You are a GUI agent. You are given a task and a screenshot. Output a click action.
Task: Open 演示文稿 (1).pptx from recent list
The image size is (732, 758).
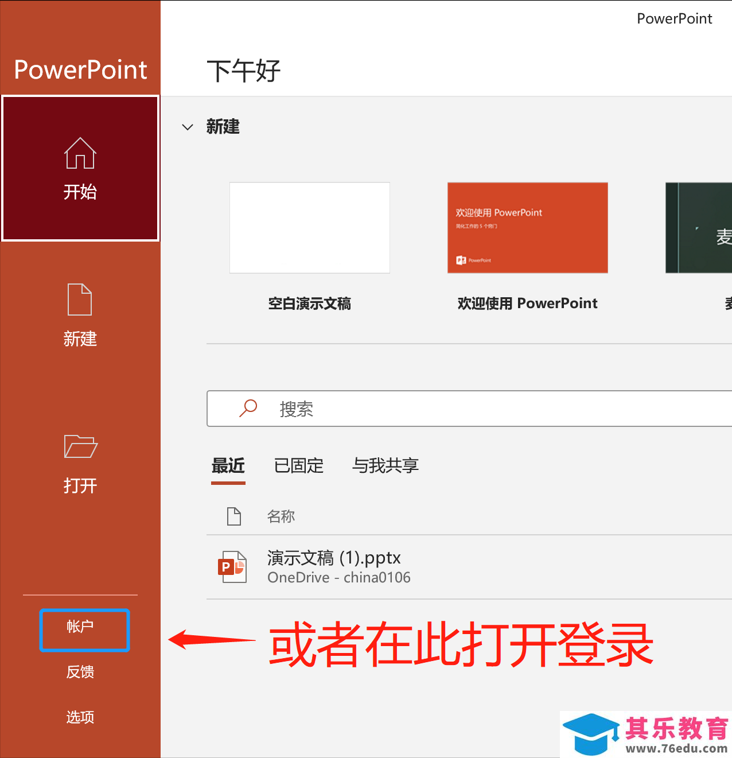click(x=469, y=567)
